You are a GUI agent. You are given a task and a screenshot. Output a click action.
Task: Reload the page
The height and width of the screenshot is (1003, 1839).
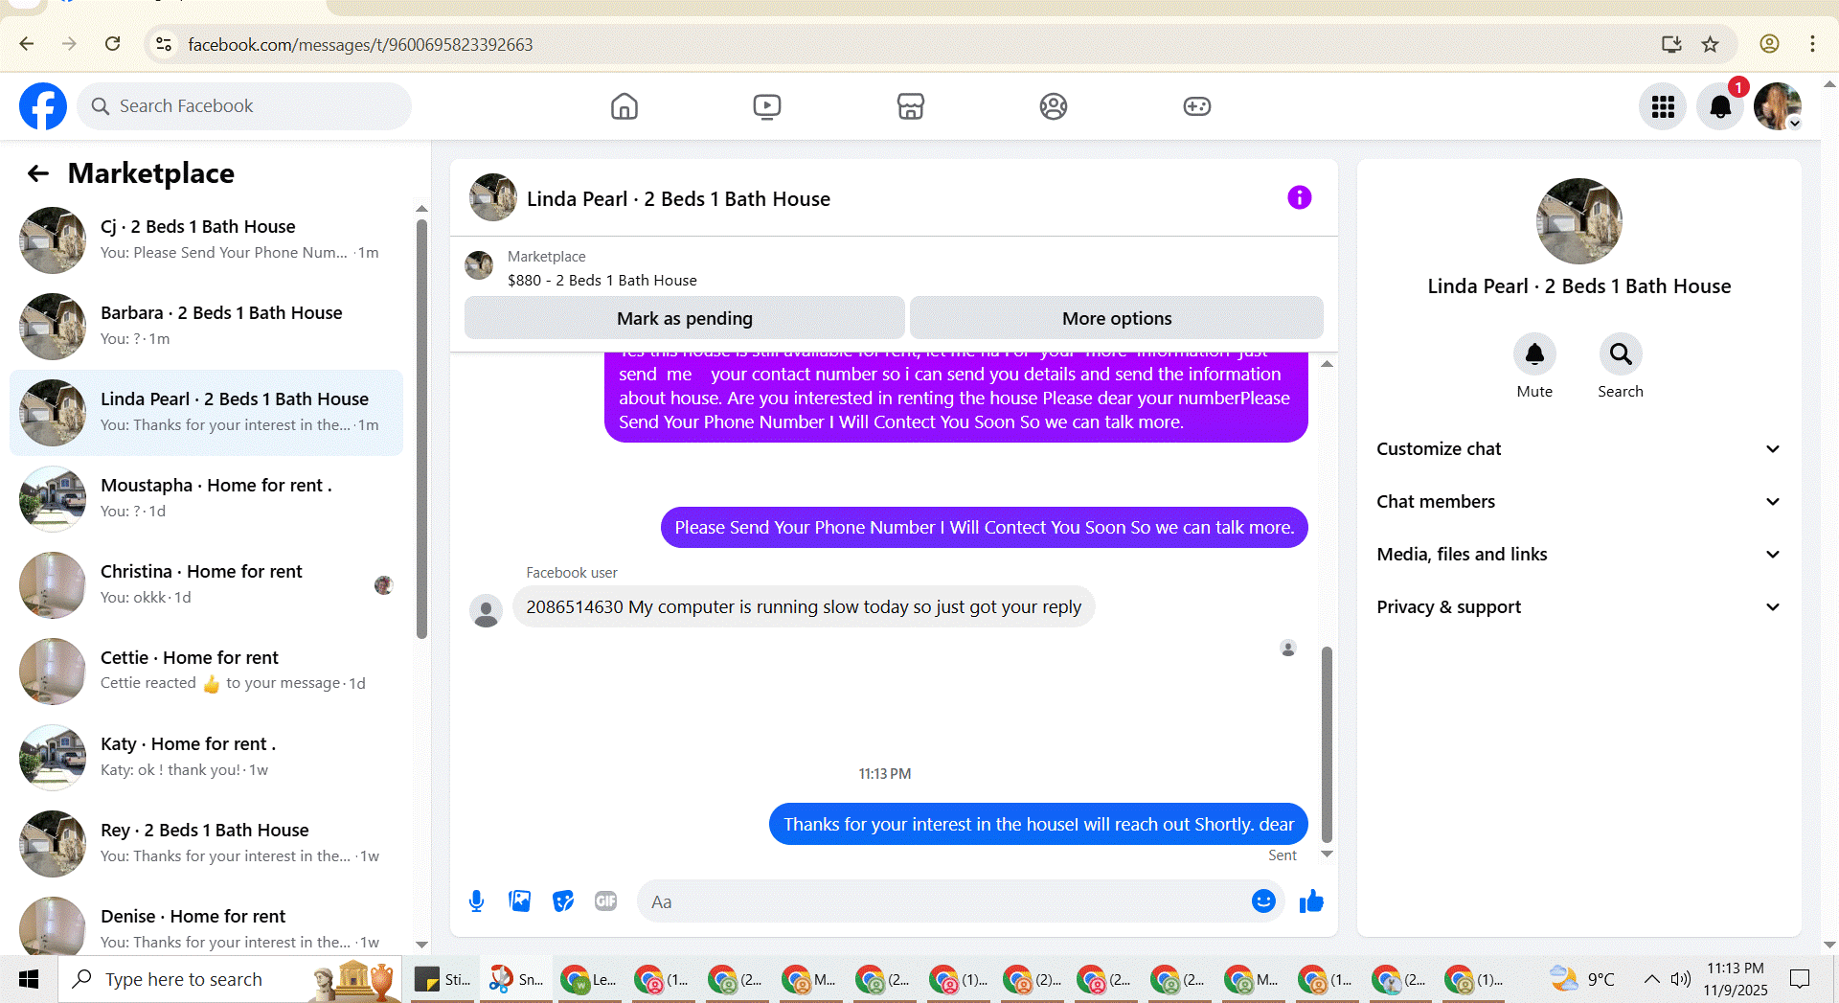[113, 44]
